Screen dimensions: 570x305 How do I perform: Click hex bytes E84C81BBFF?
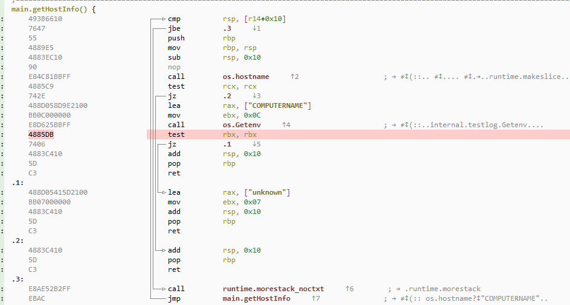coord(50,77)
